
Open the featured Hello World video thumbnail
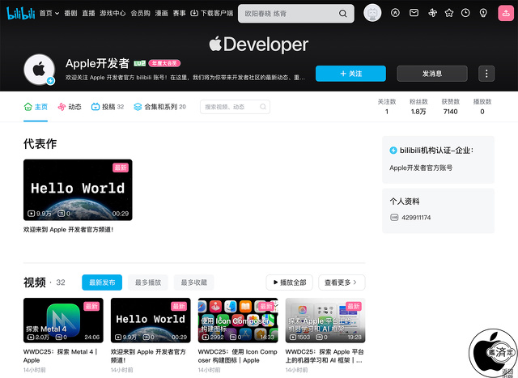click(78, 190)
